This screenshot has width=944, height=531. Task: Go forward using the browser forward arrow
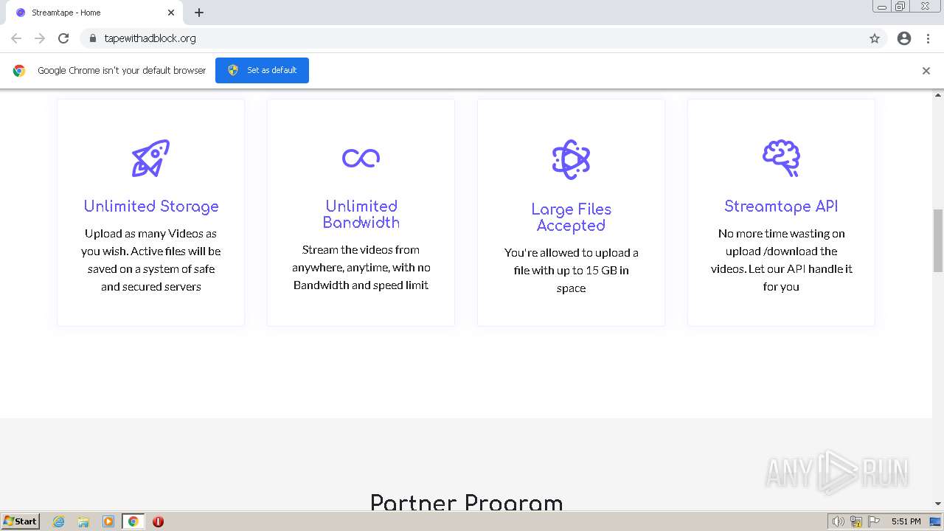[40, 38]
